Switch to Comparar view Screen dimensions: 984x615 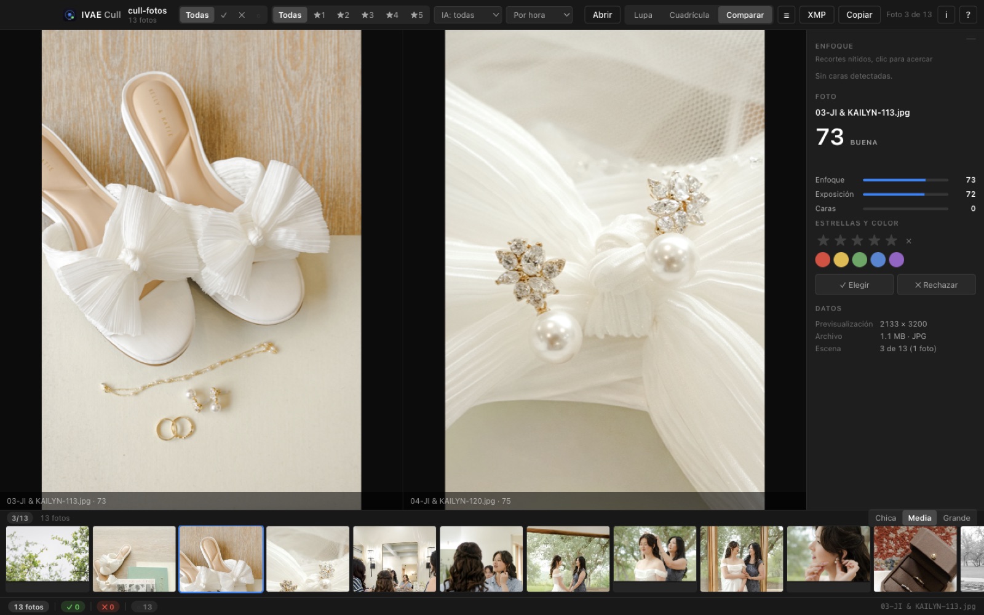point(745,15)
